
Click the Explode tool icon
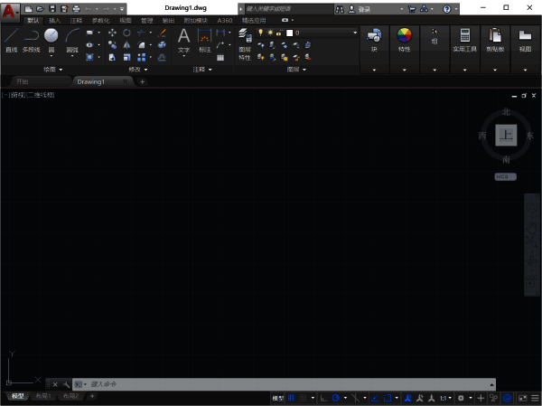click(x=162, y=45)
